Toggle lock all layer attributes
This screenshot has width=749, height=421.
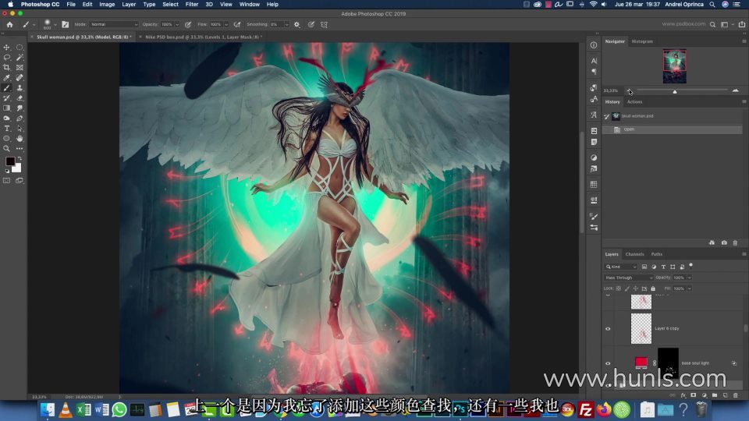pyautogui.click(x=653, y=288)
